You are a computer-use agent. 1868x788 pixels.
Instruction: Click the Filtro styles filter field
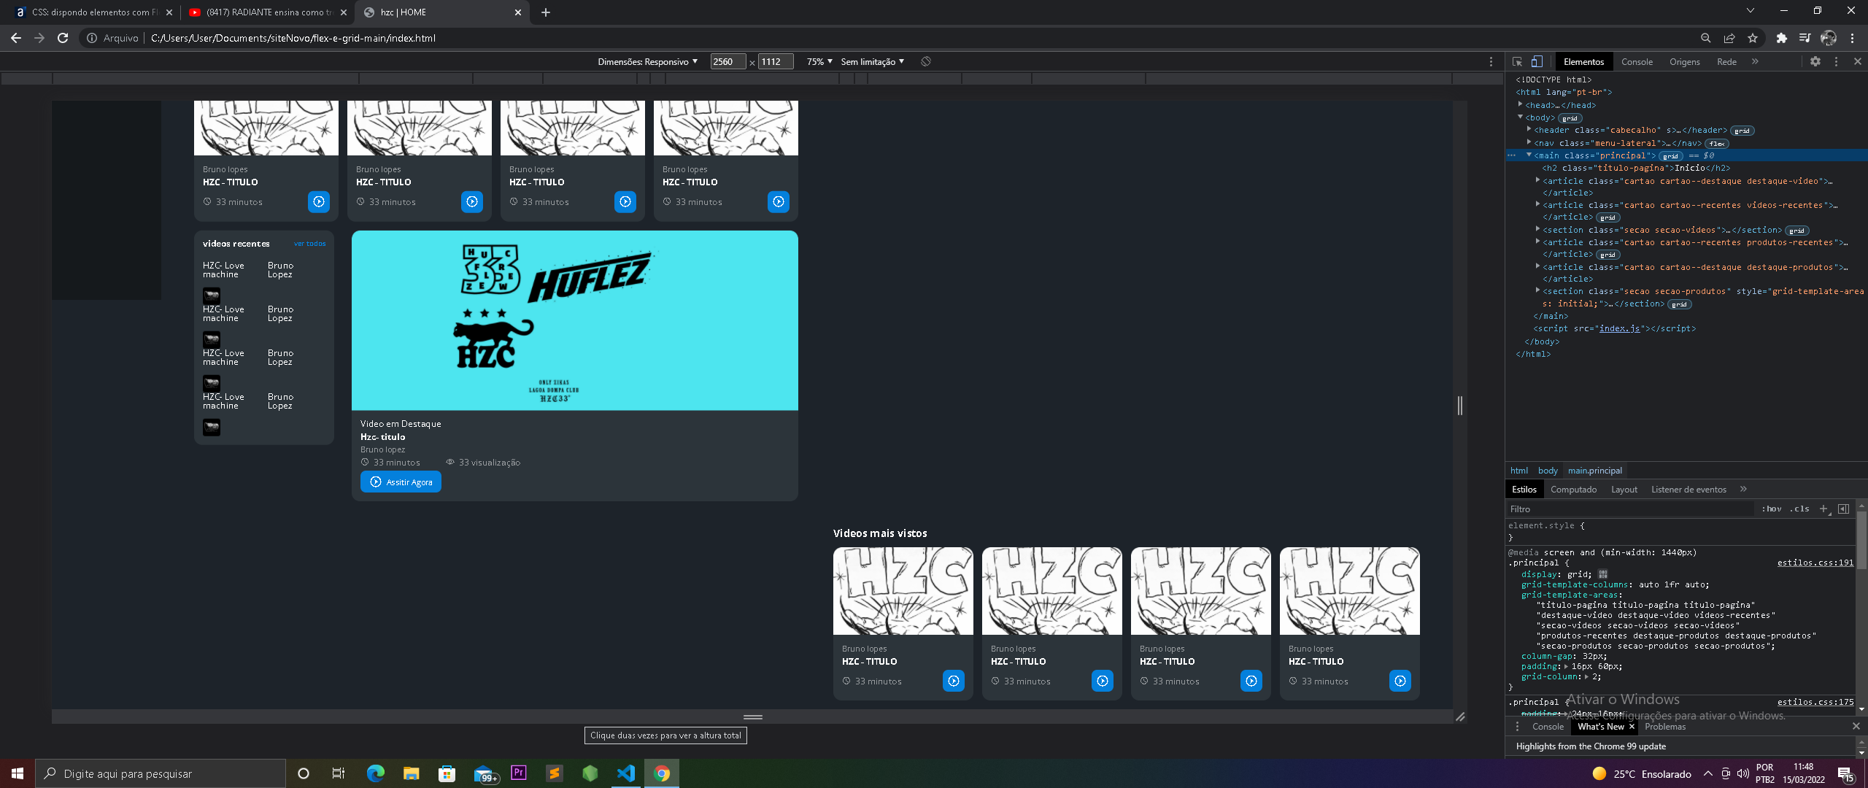click(x=1629, y=509)
